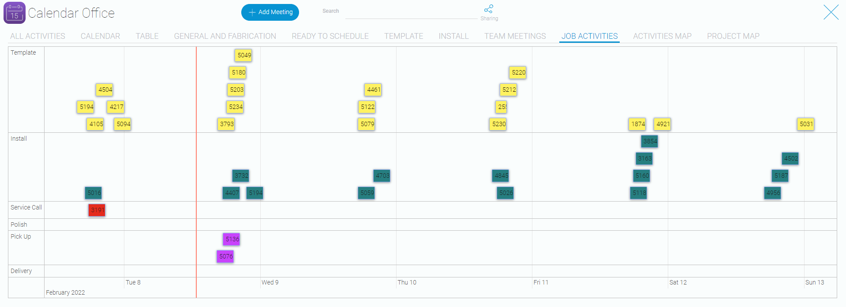Image resolution: width=846 pixels, height=307 pixels.
Task: Open the Calendar tab
Action: (x=100, y=36)
